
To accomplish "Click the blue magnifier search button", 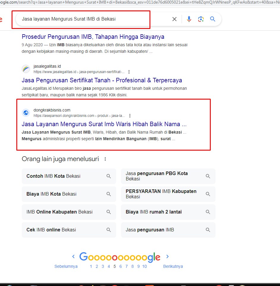I will pyautogui.click(x=213, y=19).
